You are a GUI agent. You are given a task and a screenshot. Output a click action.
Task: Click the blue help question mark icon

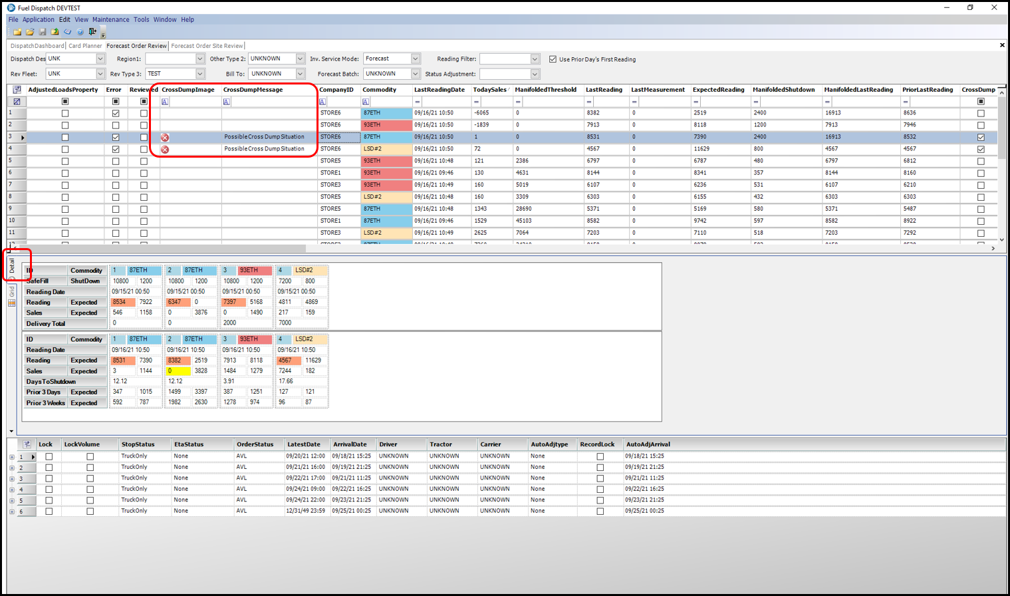tap(80, 32)
